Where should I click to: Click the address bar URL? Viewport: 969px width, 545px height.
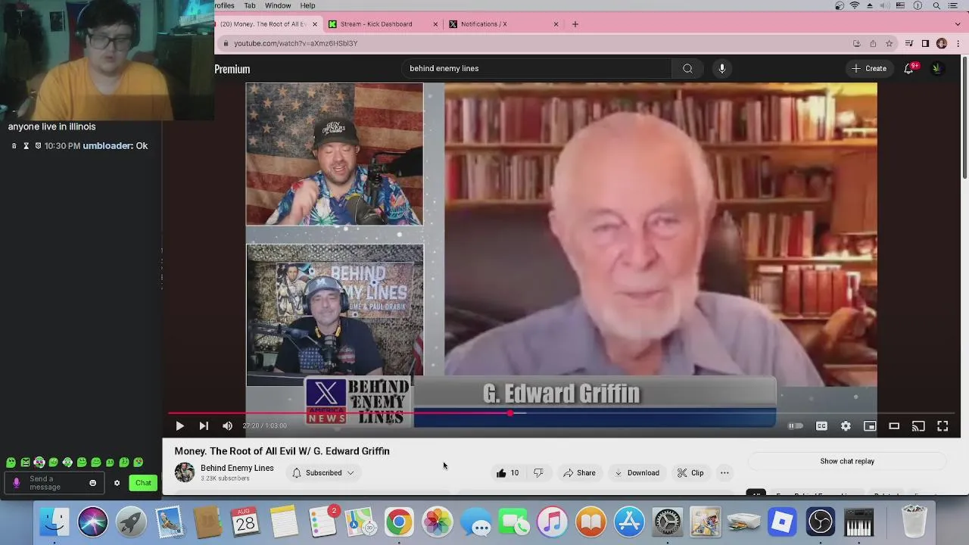(295, 43)
